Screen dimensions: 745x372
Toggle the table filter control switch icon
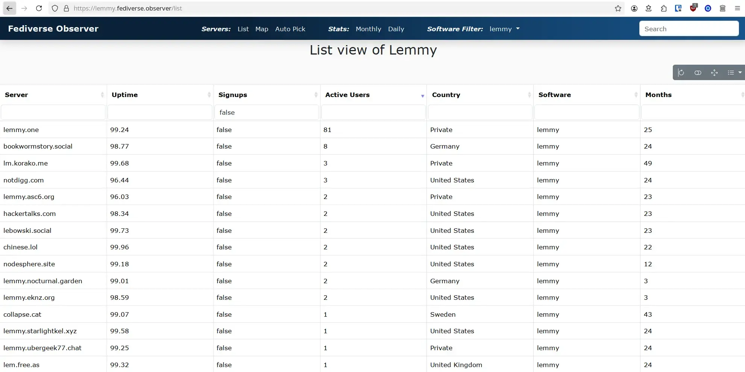698,73
